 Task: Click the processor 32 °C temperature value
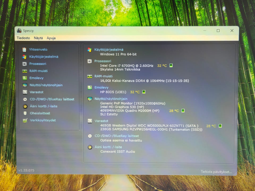coord(162,66)
